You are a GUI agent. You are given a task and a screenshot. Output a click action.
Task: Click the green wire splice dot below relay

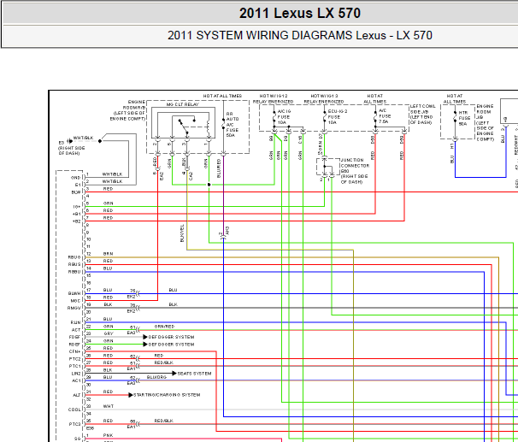(x=209, y=185)
